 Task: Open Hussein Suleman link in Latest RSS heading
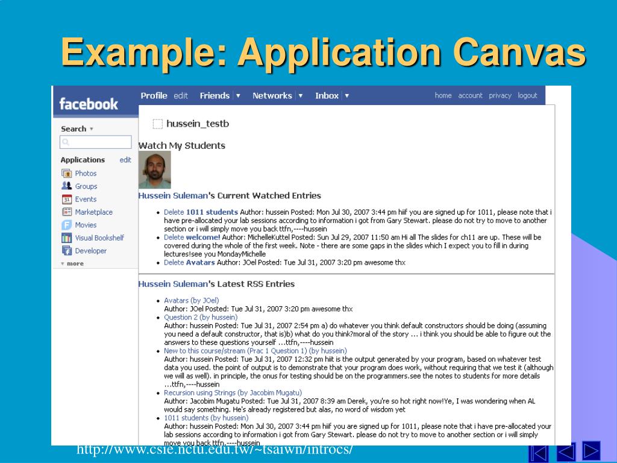tap(173, 284)
